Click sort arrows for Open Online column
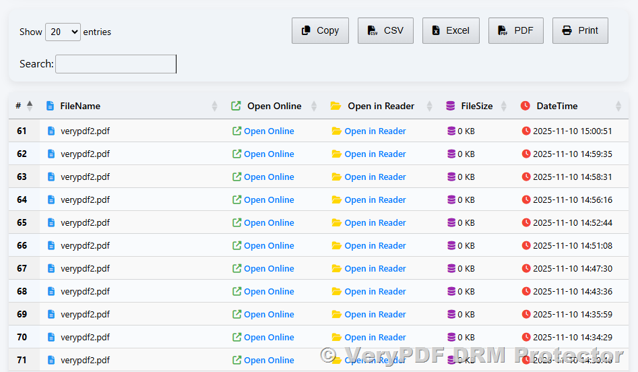Image resolution: width=638 pixels, height=372 pixels. coord(314,106)
